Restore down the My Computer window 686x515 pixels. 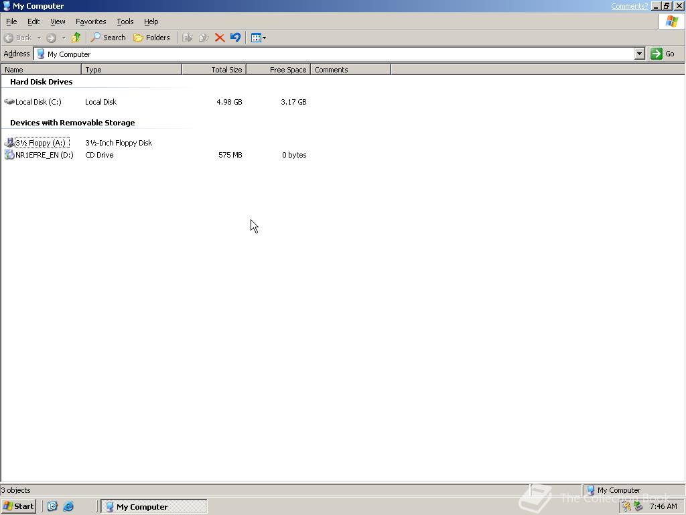tap(667, 6)
